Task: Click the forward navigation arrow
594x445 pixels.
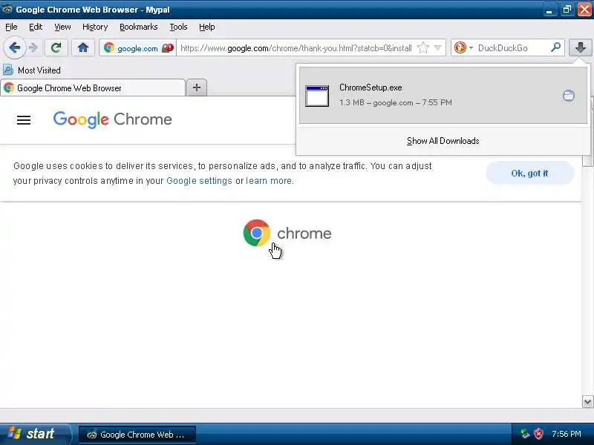Action: [x=33, y=47]
